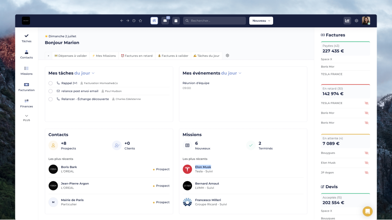Open Réunion d'équipe event
Image resolution: width=392 pixels, height=220 pixels.
click(196, 83)
